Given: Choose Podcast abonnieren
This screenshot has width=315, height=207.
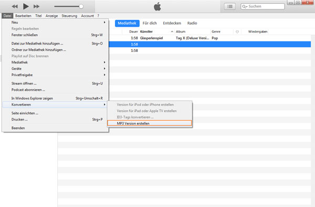Looking at the screenshot, I should click(56, 90).
